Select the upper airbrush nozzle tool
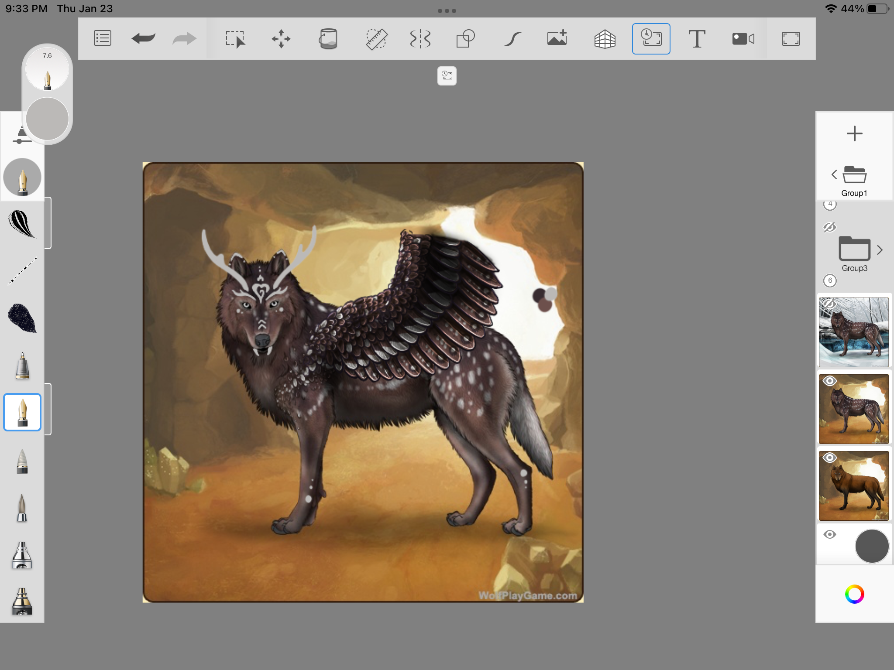 coord(22,555)
